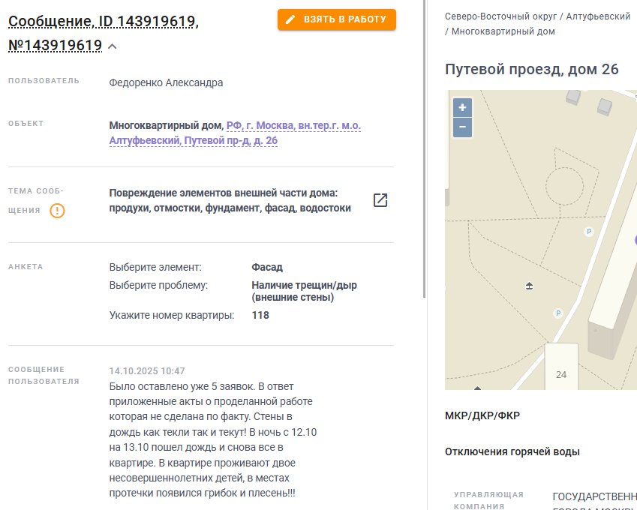Click building number 24 on map
The width and height of the screenshot is (637, 510).
pyautogui.click(x=561, y=374)
